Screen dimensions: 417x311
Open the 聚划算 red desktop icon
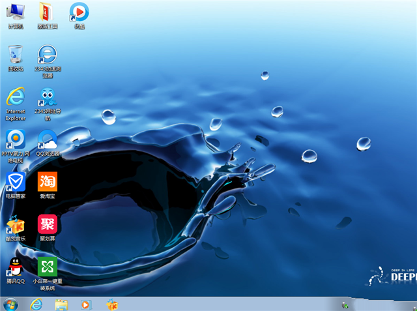tap(47, 225)
